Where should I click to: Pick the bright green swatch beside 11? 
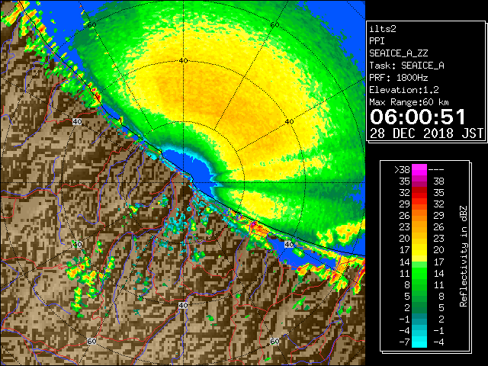(419, 273)
